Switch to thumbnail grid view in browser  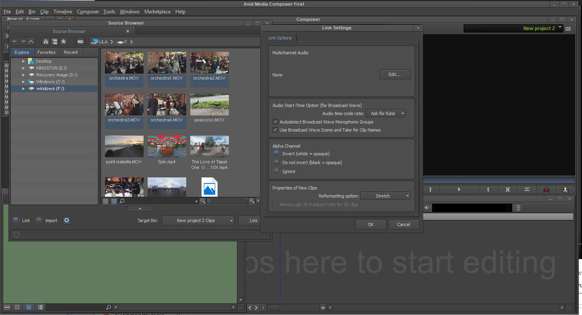[x=114, y=201]
